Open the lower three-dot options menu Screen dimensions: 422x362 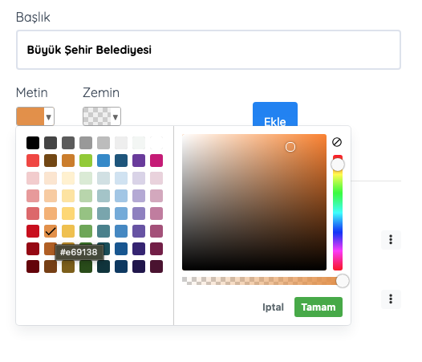391,299
